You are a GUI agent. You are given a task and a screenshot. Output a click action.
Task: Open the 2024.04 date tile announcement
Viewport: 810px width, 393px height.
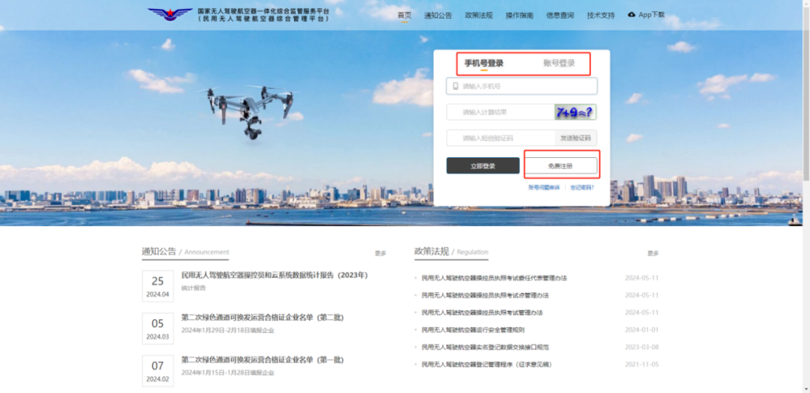tap(157, 286)
